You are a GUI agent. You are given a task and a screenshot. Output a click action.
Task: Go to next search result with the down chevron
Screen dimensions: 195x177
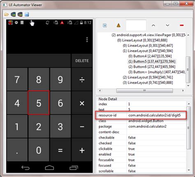tap(167, 25)
